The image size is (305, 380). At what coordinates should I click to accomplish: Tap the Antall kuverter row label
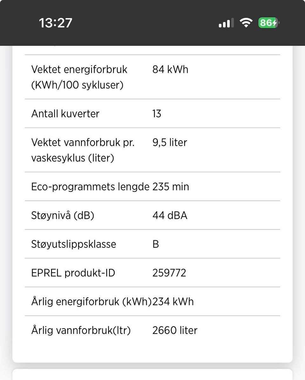[65, 114]
